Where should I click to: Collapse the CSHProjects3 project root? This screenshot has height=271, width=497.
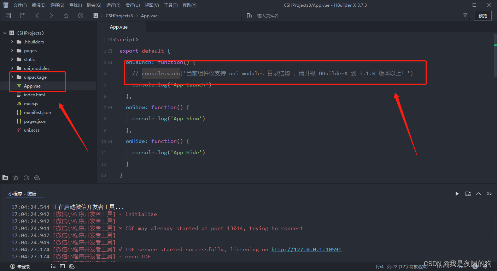(5, 33)
